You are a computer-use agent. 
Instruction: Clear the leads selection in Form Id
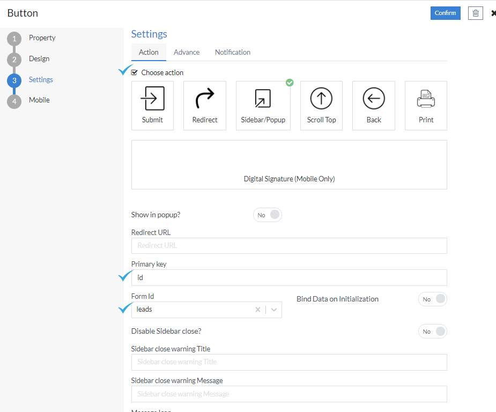pos(257,310)
